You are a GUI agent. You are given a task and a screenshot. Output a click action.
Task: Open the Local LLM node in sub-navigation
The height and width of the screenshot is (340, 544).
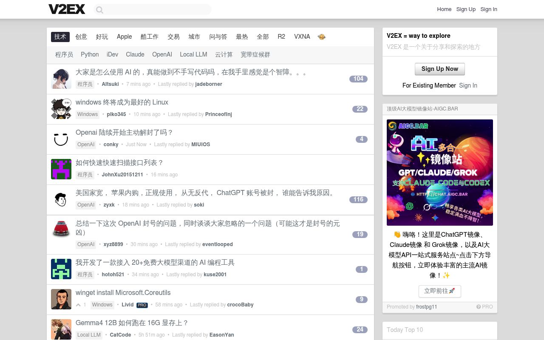(x=193, y=54)
